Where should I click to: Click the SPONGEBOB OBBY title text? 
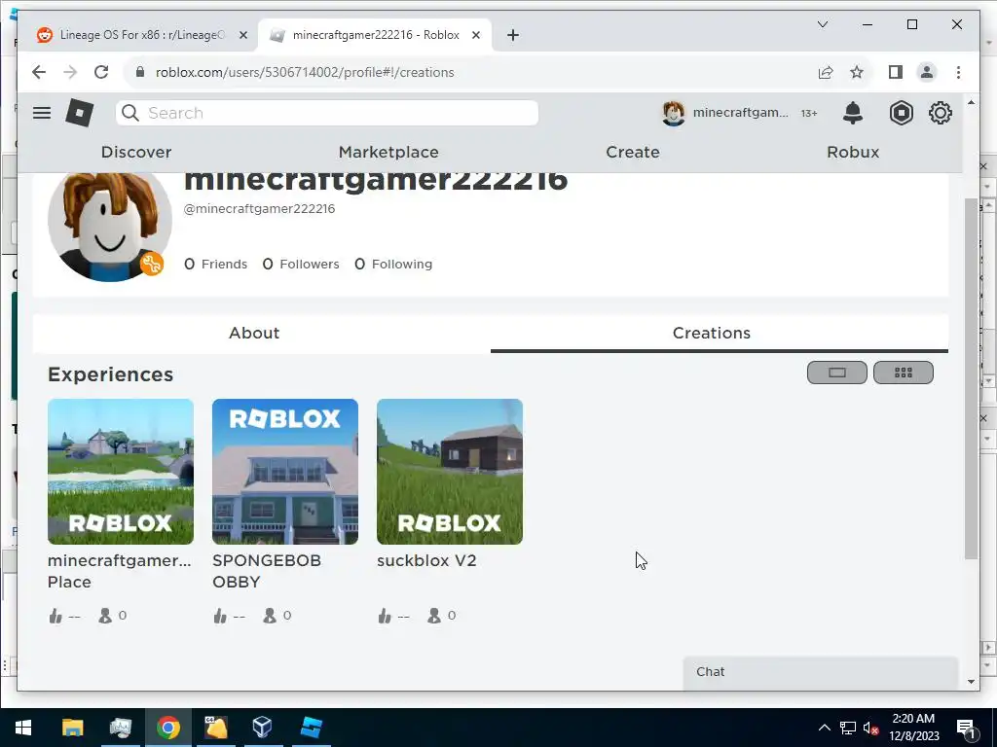(x=267, y=571)
